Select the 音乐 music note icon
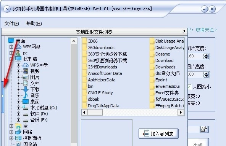This screenshot has width=226, height=146. (x=26, y=95)
